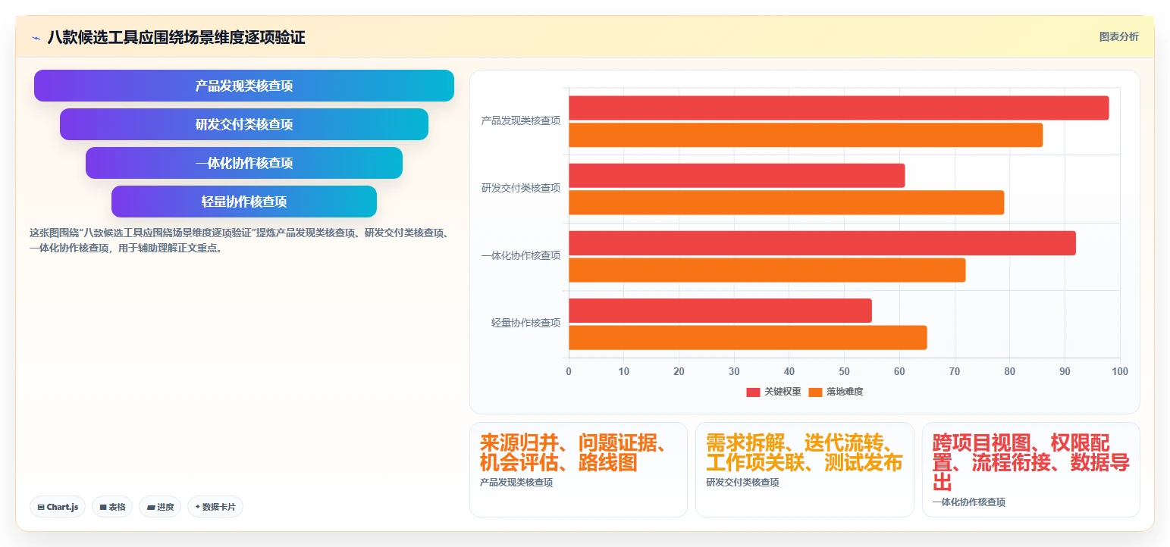Click the header icon beside the title

36,37
